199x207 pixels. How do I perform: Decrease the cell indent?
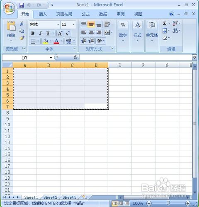tap(84, 41)
